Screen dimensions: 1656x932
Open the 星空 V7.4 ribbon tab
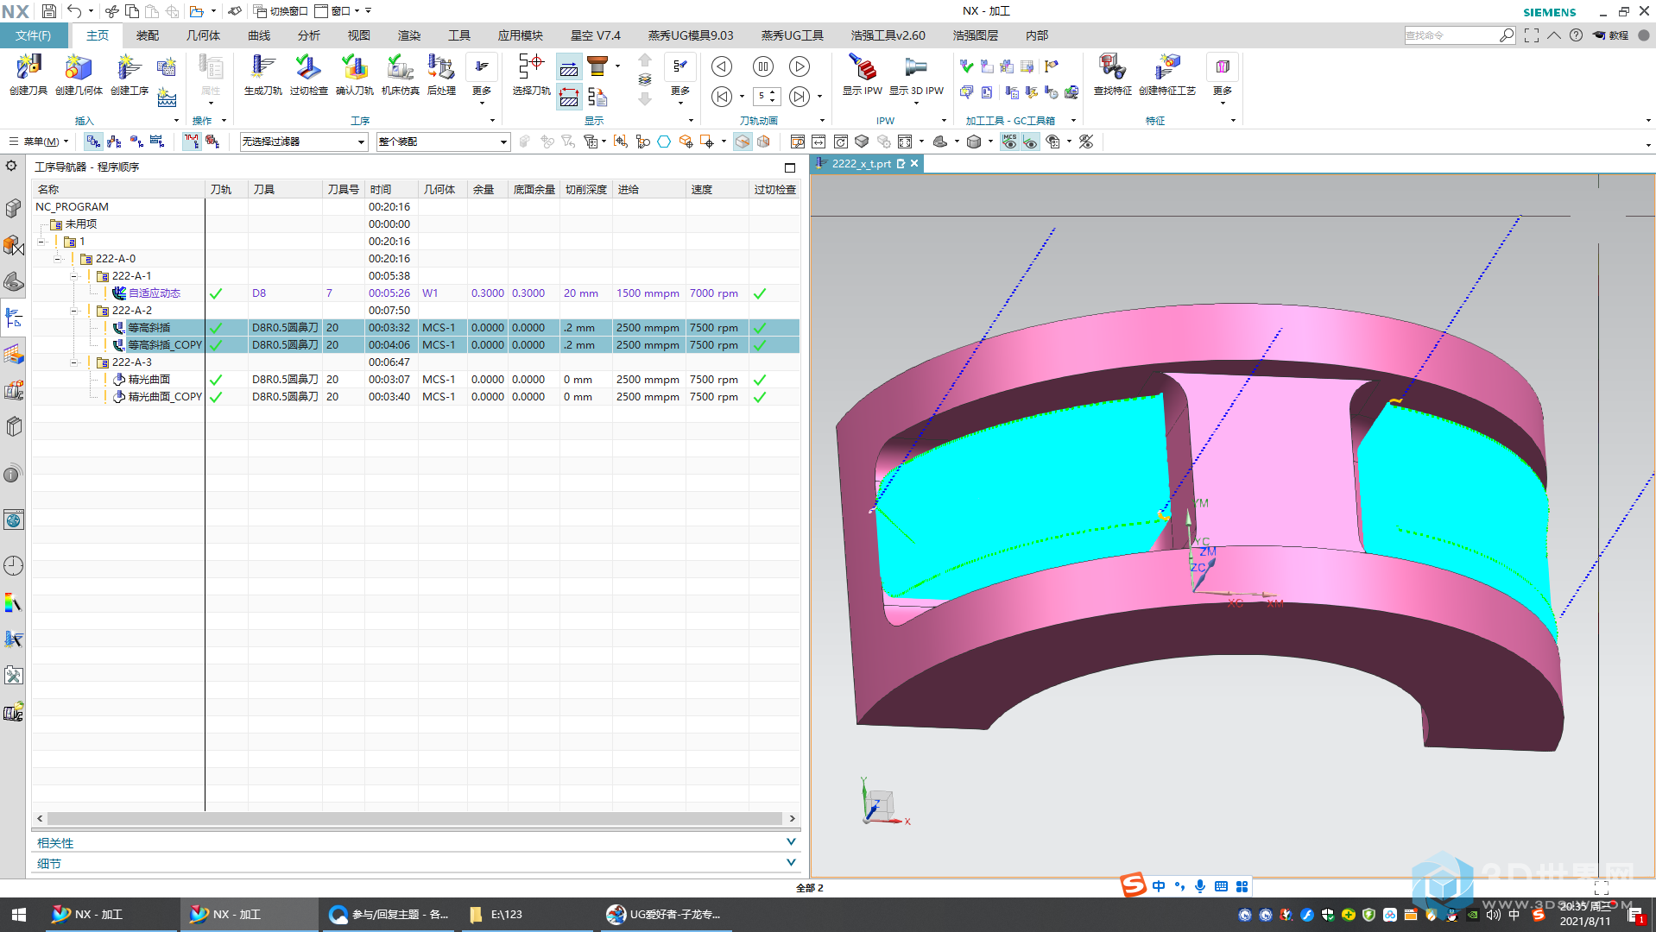596,35
